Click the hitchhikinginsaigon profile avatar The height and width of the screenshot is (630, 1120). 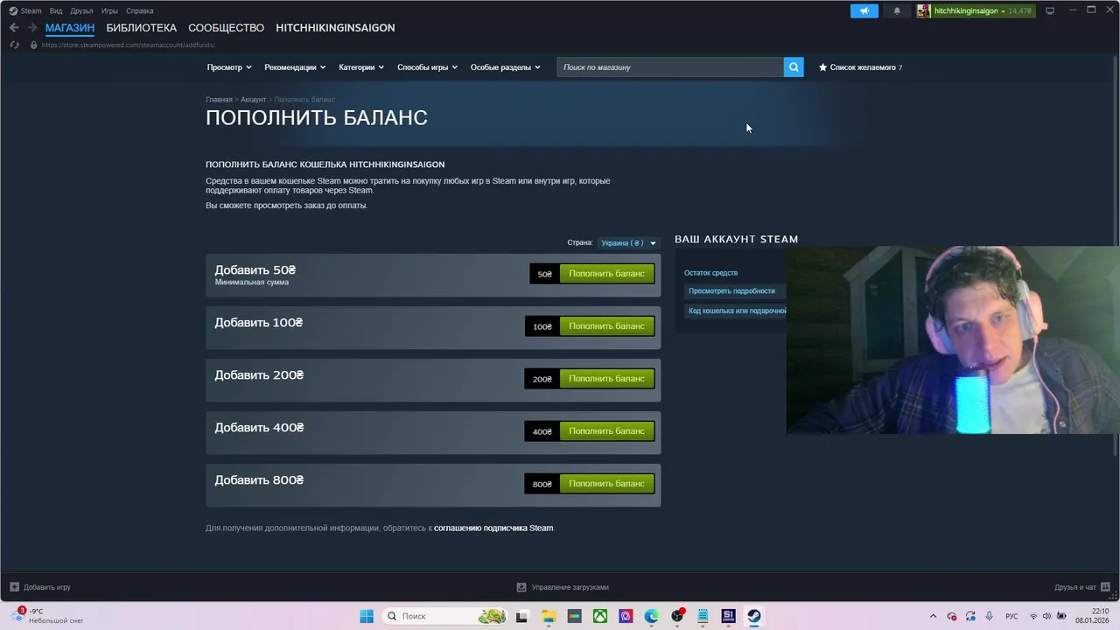923,10
